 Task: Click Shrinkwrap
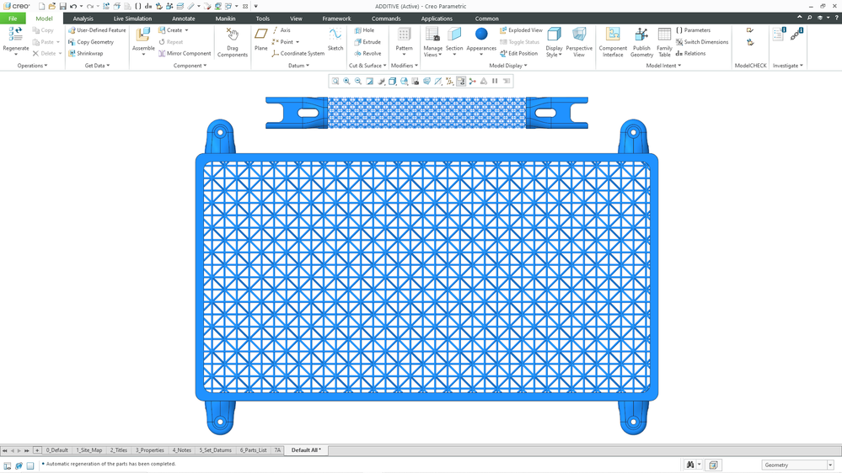coord(85,54)
